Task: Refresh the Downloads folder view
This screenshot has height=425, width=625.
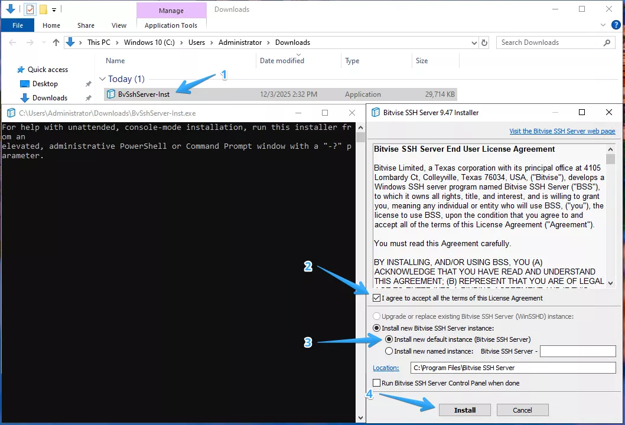Action: point(485,42)
